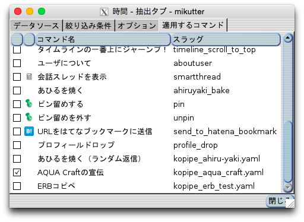The image size is (304, 222).
Task: Enable the ユーザについて checkbox
Action: tap(17, 64)
